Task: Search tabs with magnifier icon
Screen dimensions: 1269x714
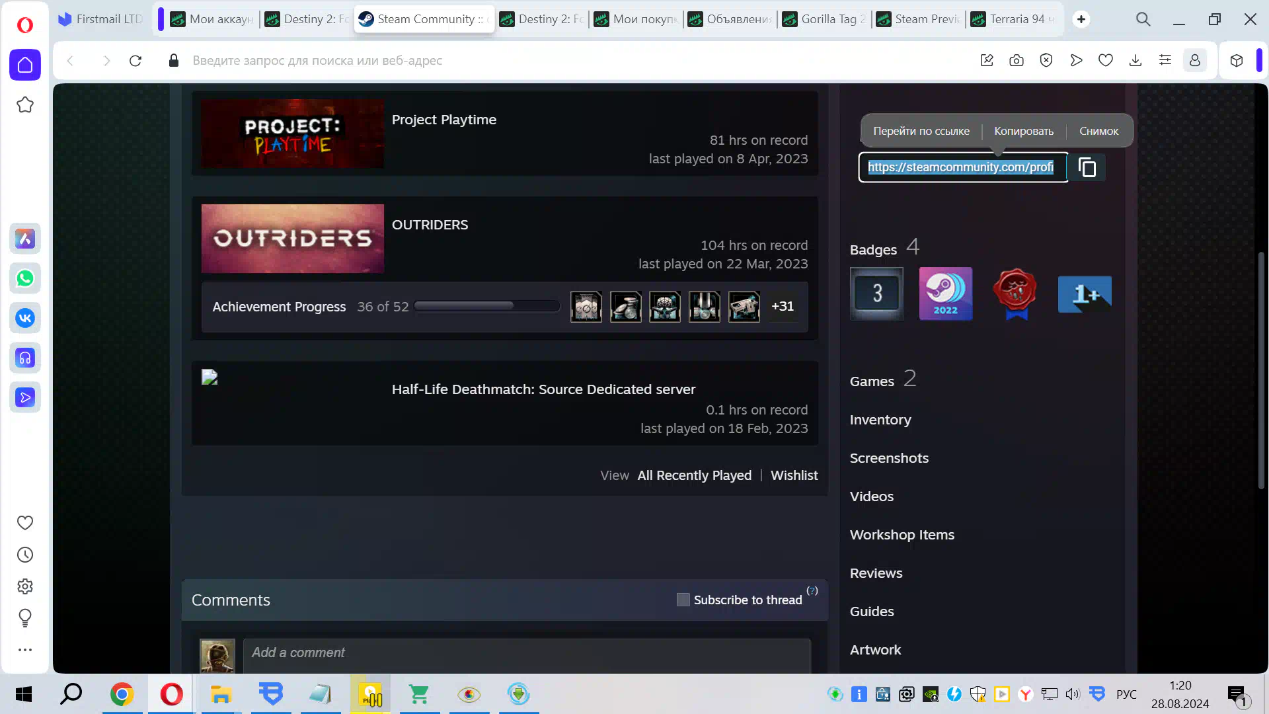Action: [1143, 19]
